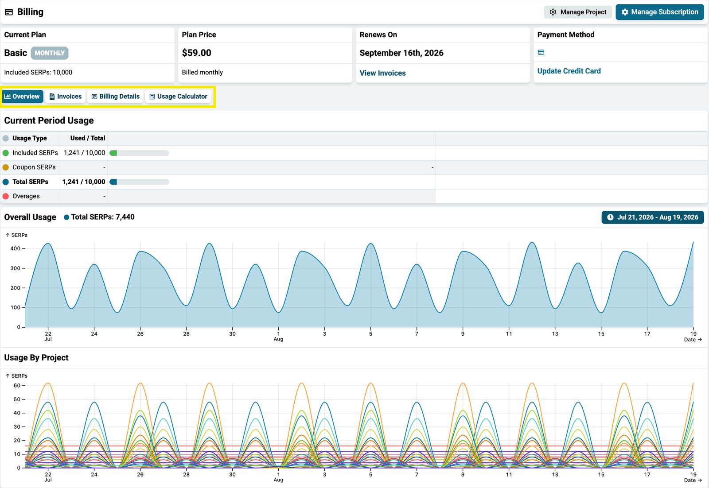The image size is (709, 488).
Task: Click the blue Total SERPs row dot
Action: 6,182
